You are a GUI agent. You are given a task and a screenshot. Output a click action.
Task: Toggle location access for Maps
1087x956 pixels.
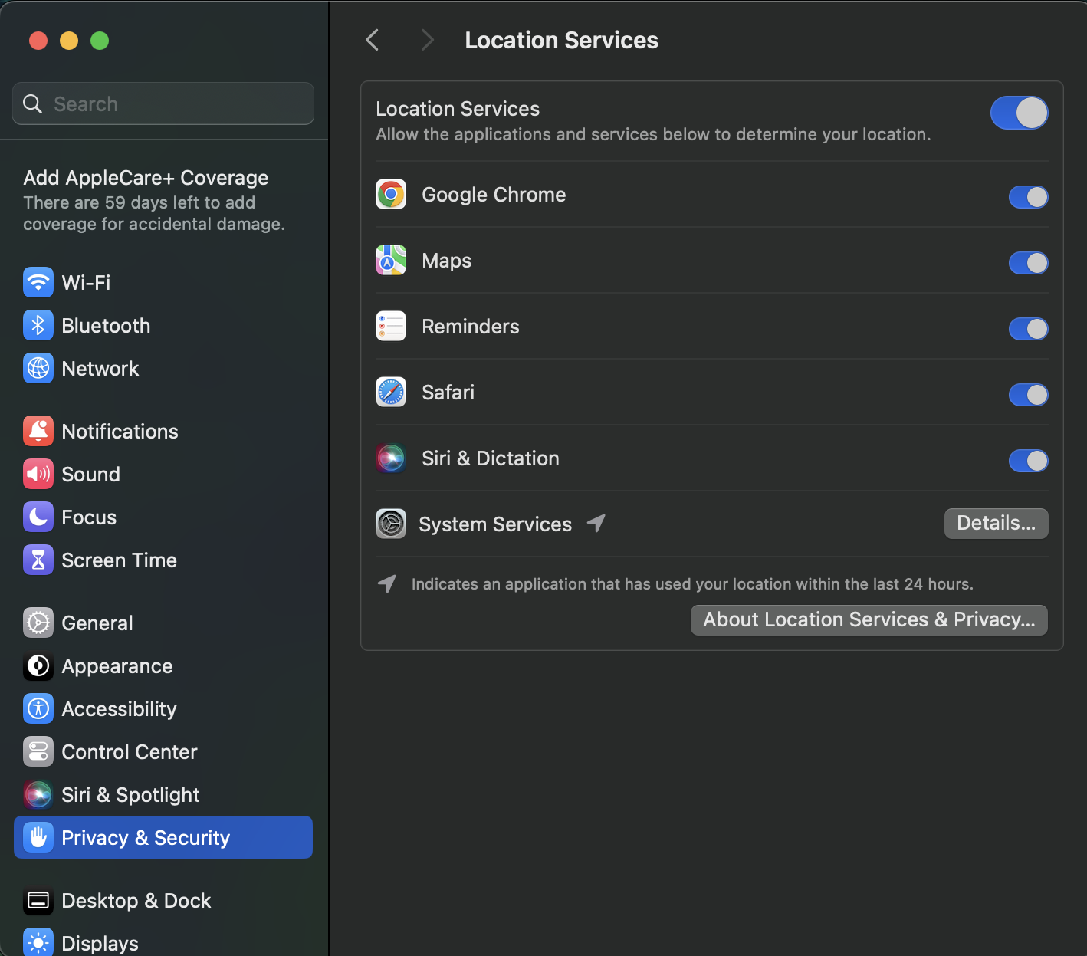1028,263
